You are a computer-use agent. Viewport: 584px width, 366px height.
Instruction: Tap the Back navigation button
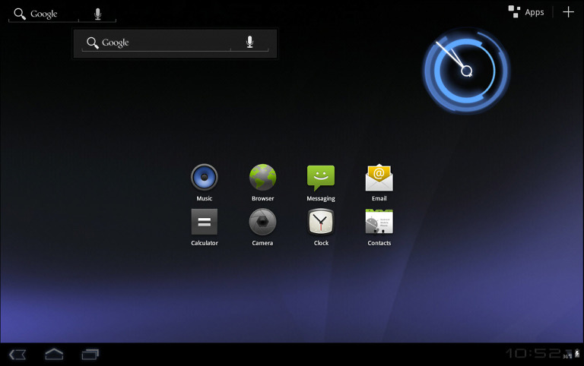[x=17, y=354]
